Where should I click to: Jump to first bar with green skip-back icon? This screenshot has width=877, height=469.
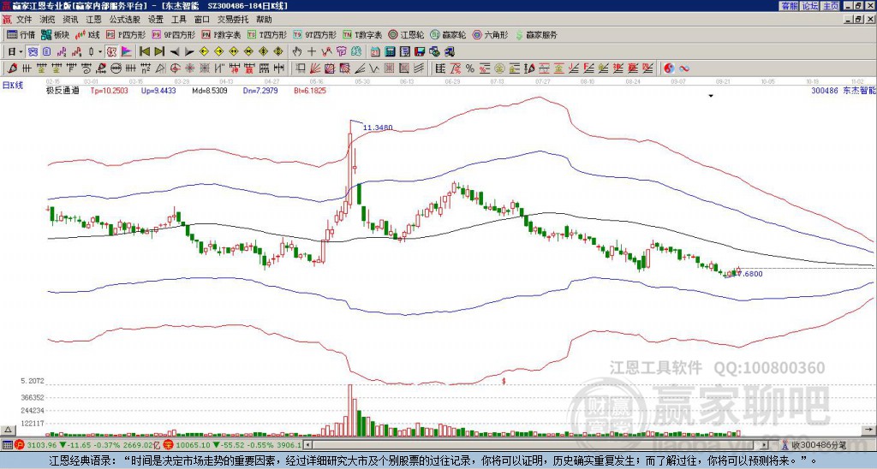144,51
